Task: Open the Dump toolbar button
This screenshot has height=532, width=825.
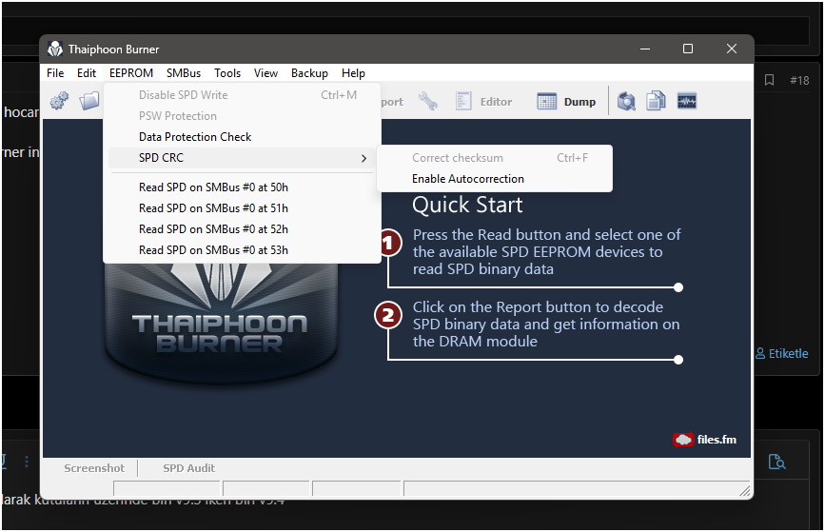Action: pyautogui.click(x=567, y=101)
